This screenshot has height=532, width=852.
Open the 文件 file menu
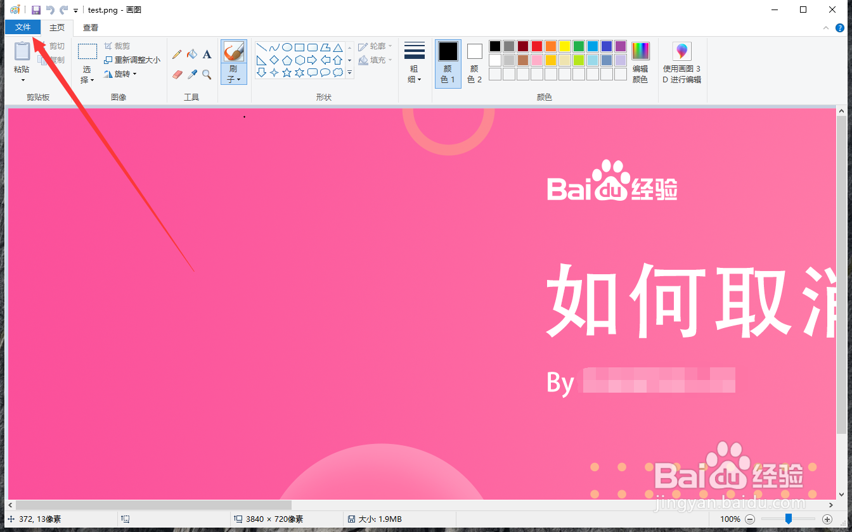23,27
